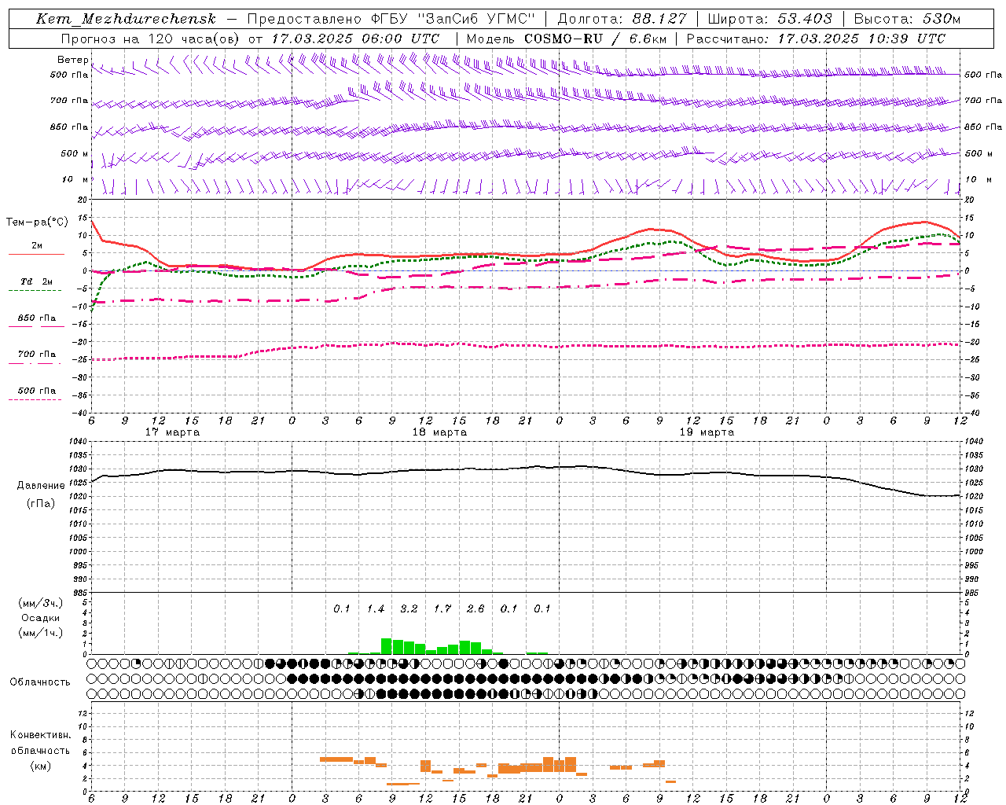Screen dimensions: 1006x805
Task: Click the Ветер panel label
Action: (73, 60)
